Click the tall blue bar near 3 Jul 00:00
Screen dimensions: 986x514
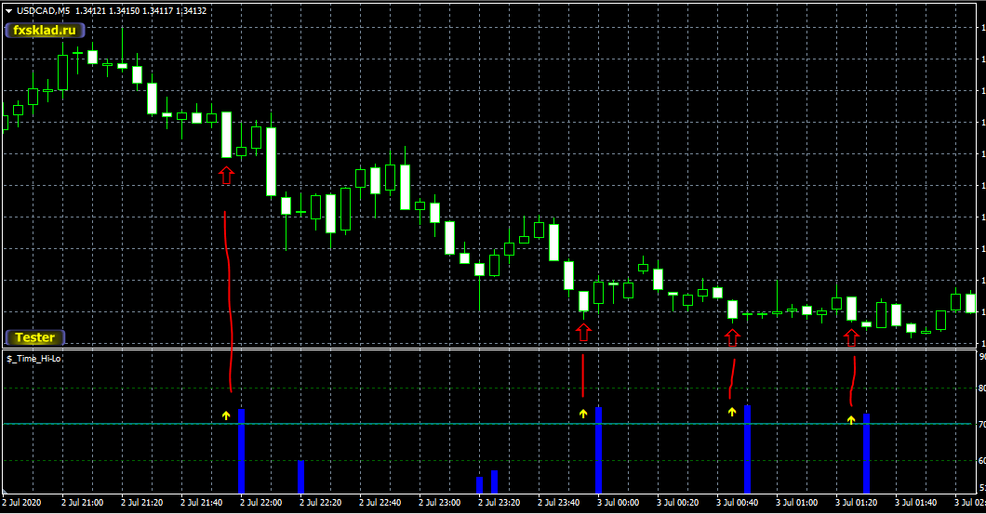599,450
